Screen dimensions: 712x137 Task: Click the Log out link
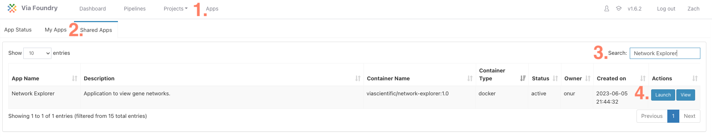[666, 9]
